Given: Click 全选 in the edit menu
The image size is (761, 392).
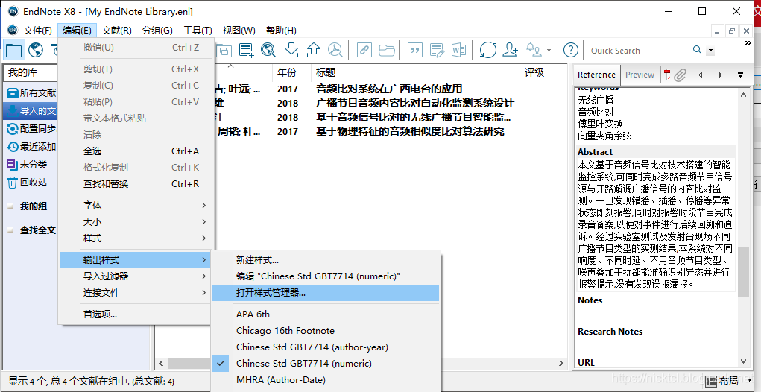Looking at the screenshot, I should 136,151.
